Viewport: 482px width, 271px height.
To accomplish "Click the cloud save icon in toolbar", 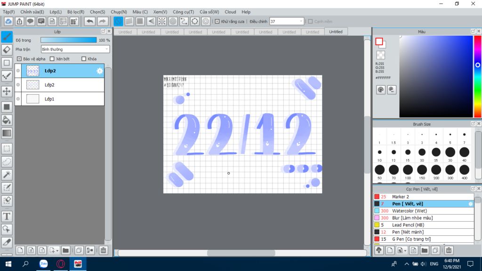I will point(8,21).
